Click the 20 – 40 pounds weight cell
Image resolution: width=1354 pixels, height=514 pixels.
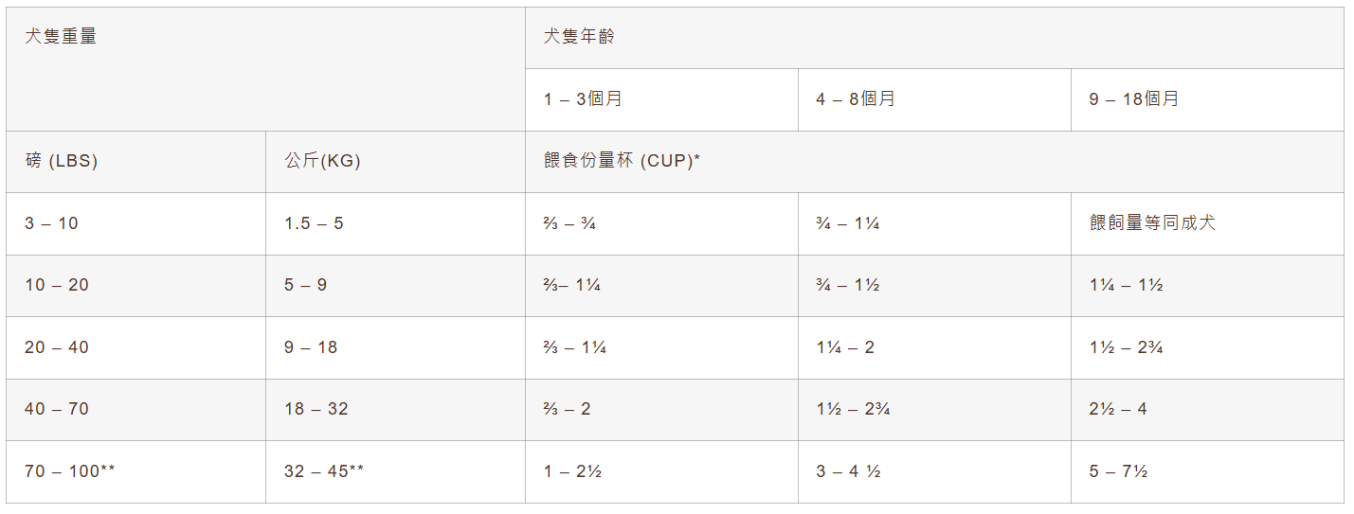[x=57, y=348]
